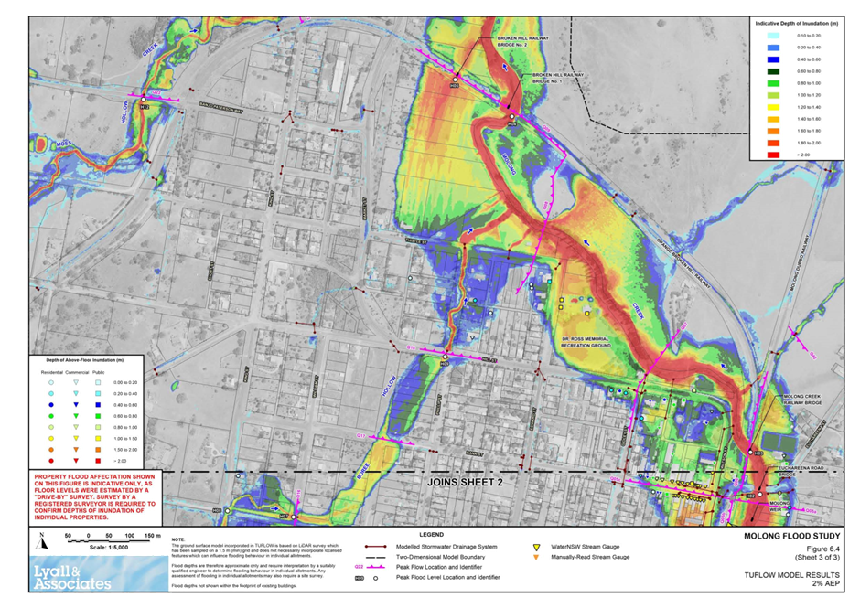Click the H04 flood level marker circle
Screen dimensions: 860x608
[x=511, y=117]
